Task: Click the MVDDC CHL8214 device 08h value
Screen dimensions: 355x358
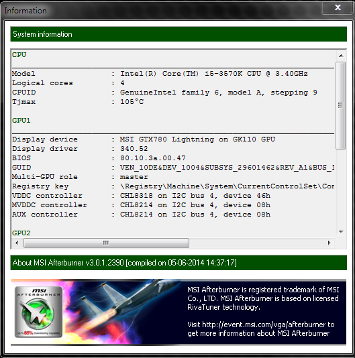Action: [195, 204]
